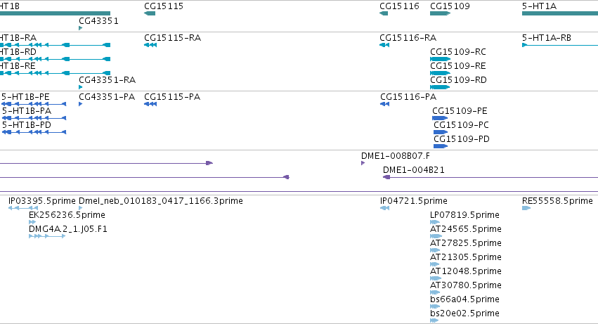
Task: Click the AT21305.5prime EST glyph
Action: (x=435, y=265)
